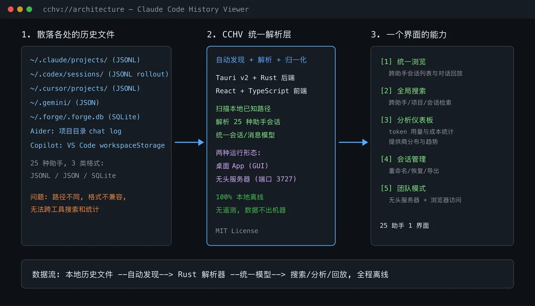The height and width of the screenshot is (306, 535).
Task: Click the green "统一会话/消息模型" text
Action: pos(245,135)
